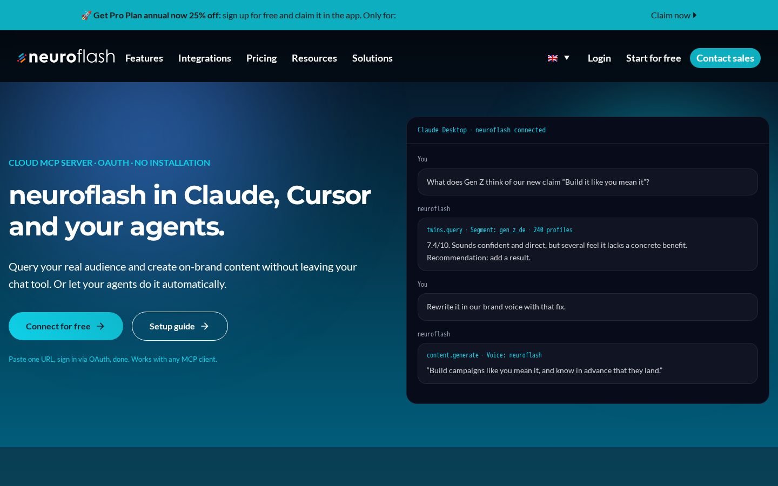Open the language dropdown arrow
Screen dimensions: 778x486
[567, 58]
